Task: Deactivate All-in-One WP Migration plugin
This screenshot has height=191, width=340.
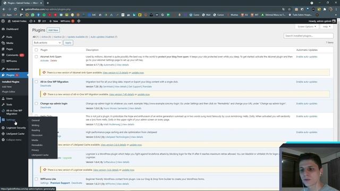Action: 46,86
